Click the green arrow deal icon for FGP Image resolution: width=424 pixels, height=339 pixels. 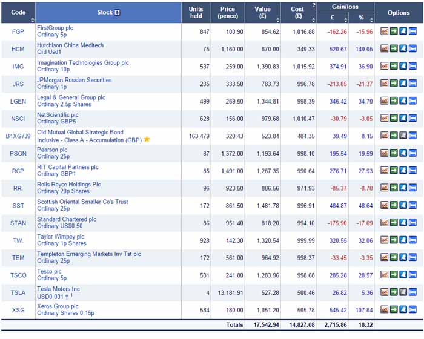(394, 31)
